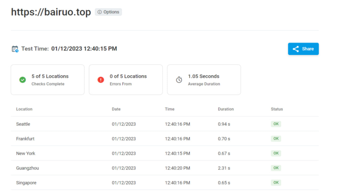The height and width of the screenshot is (196, 345).
Task: Open the Options button next to URL
Action: pyautogui.click(x=108, y=12)
